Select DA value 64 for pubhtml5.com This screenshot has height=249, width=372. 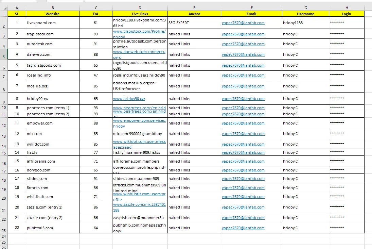[96, 228]
